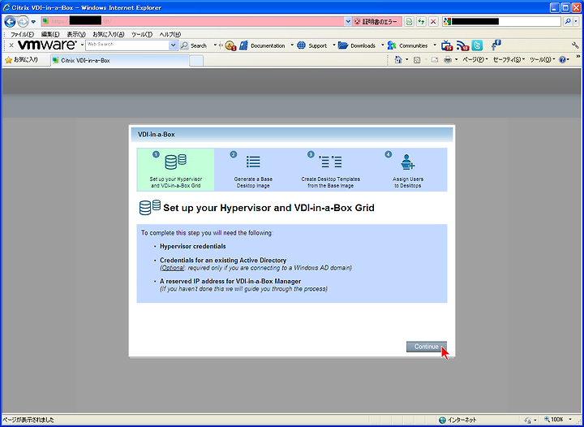
Task: Click the VMware Web Search field
Action: tap(127, 45)
